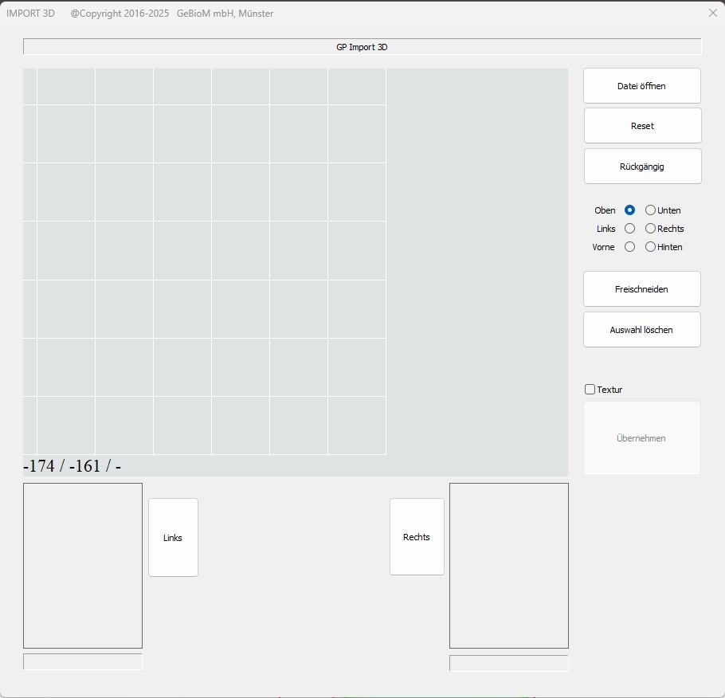
Task: Switch view to Vorne radio button
Action: [629, 247]
